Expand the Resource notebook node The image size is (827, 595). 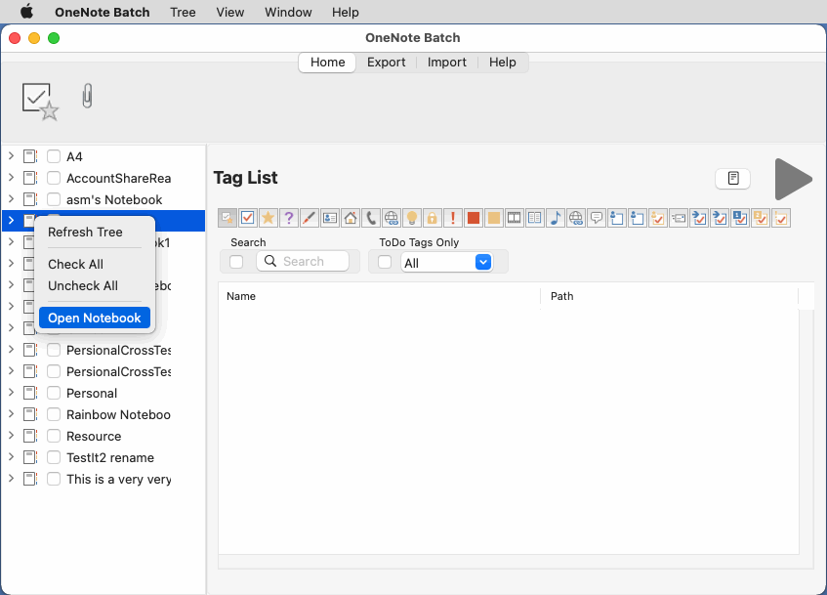[11, 436]
